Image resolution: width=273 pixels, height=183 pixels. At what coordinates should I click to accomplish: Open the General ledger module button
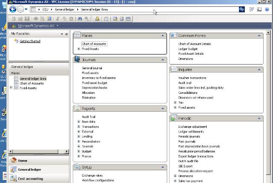pos(39,169)
